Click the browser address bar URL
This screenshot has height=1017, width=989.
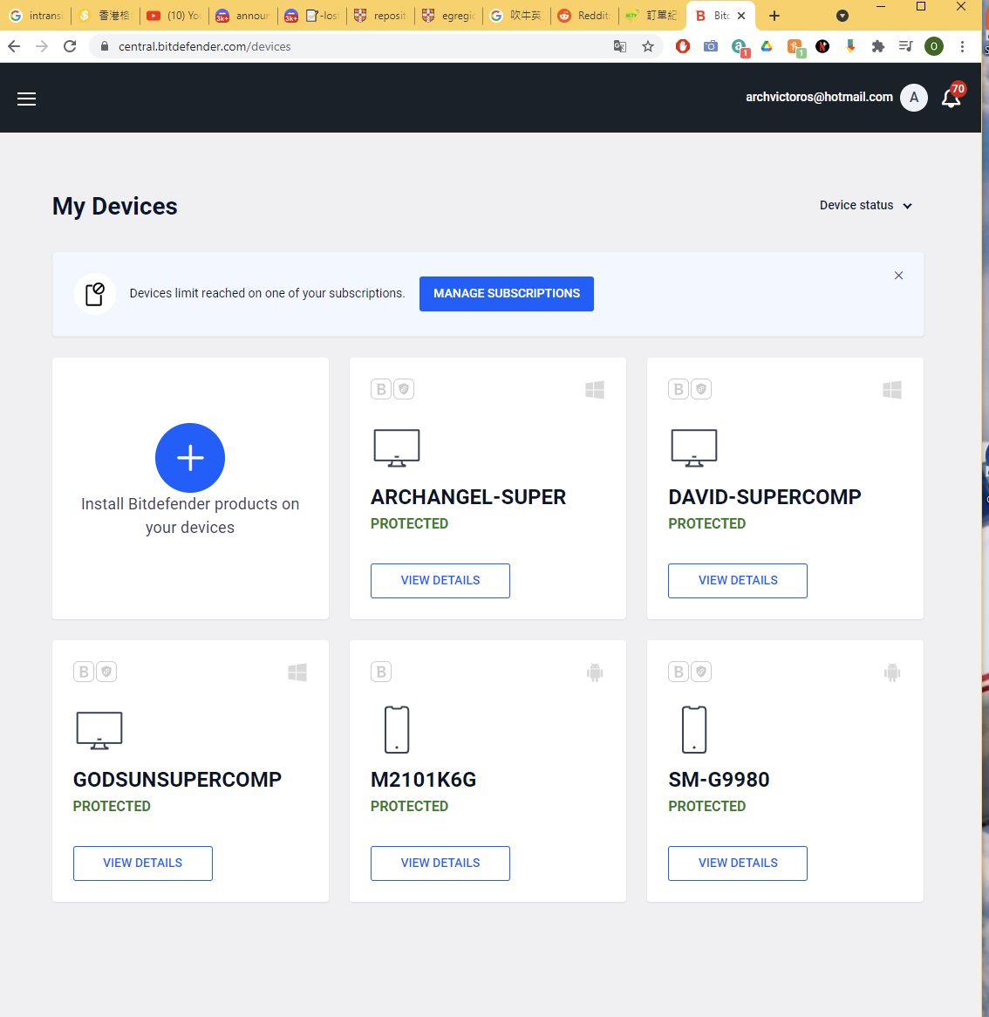point(204,47)
